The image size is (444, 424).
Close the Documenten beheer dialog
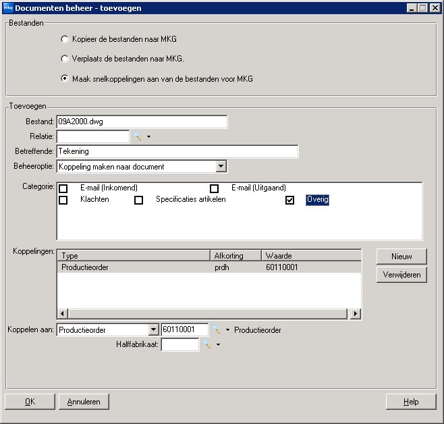(435, 8)
